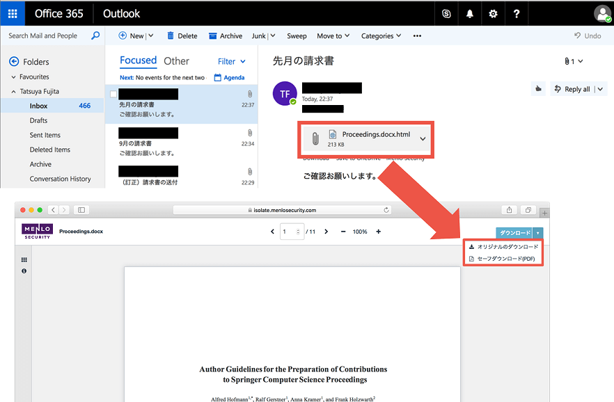
Task: Click the page number field in Menlo viewer
Action: [292, 232]
